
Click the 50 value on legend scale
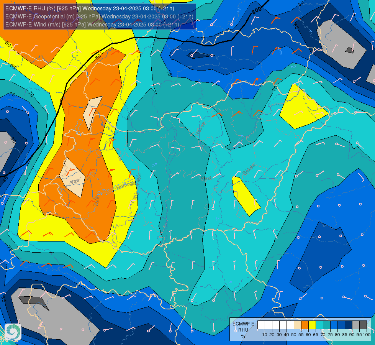294,335
